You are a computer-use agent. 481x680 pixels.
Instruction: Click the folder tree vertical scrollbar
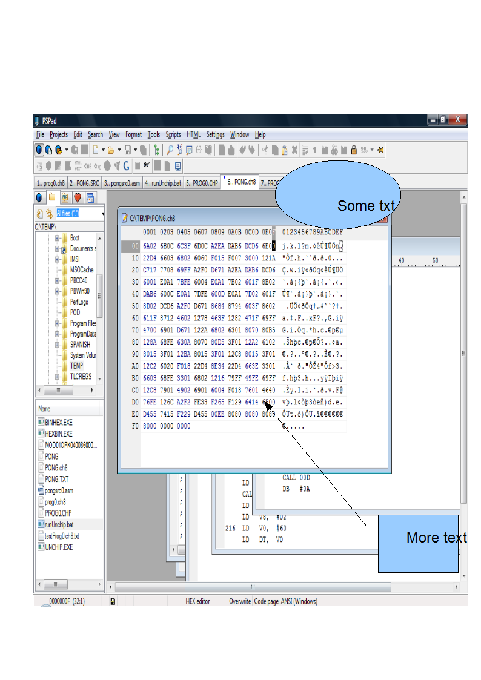(x=100, y=308)
